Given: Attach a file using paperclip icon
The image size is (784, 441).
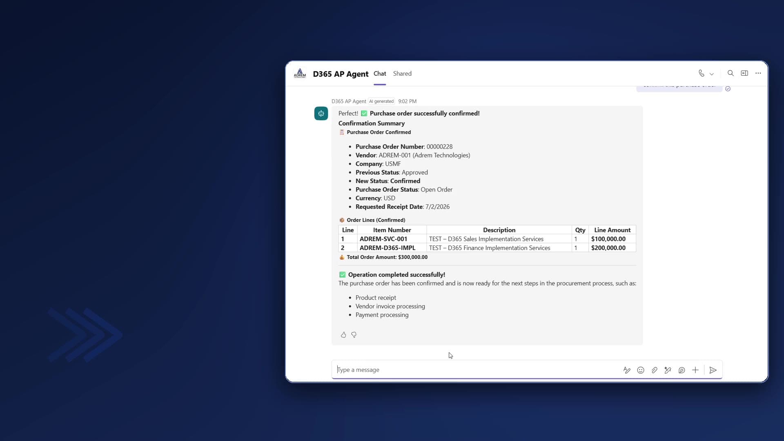Looking at the screenshot, I should click(654, 370).
